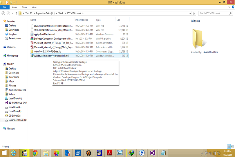This screenshot has width=235, height=157.
Task: Open the Lync taskbar icon
Action: pyautogui.click(x=67, y=153)
